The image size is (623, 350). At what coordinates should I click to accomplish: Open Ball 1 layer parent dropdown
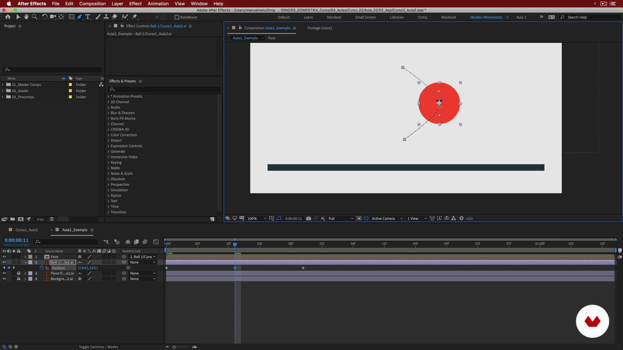143,262
